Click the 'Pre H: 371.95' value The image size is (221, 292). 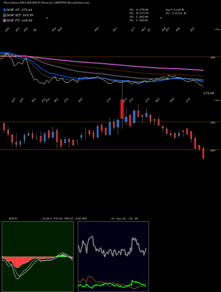coord(139,13)
